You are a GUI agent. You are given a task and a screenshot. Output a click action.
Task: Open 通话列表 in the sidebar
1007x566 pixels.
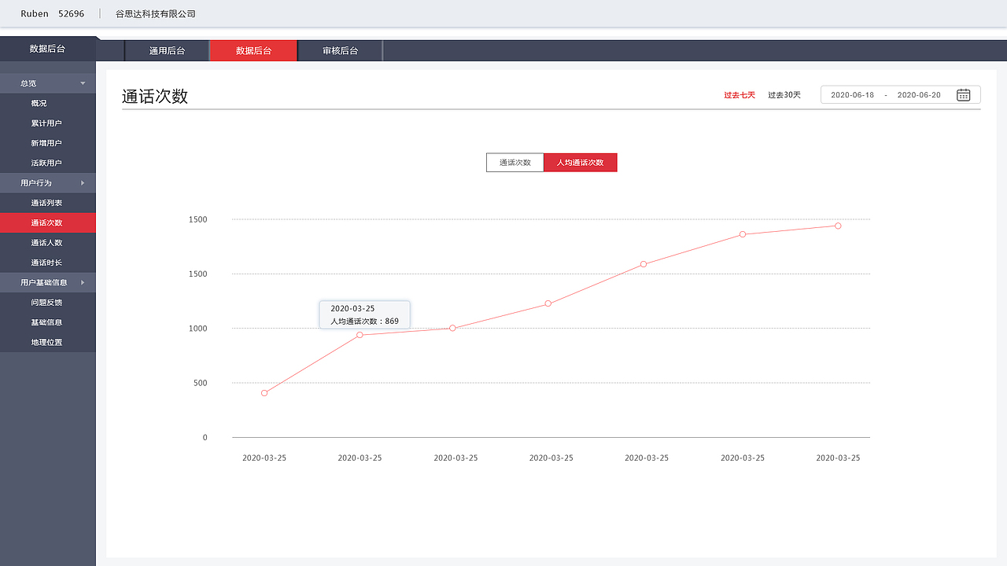click(47, 203)
